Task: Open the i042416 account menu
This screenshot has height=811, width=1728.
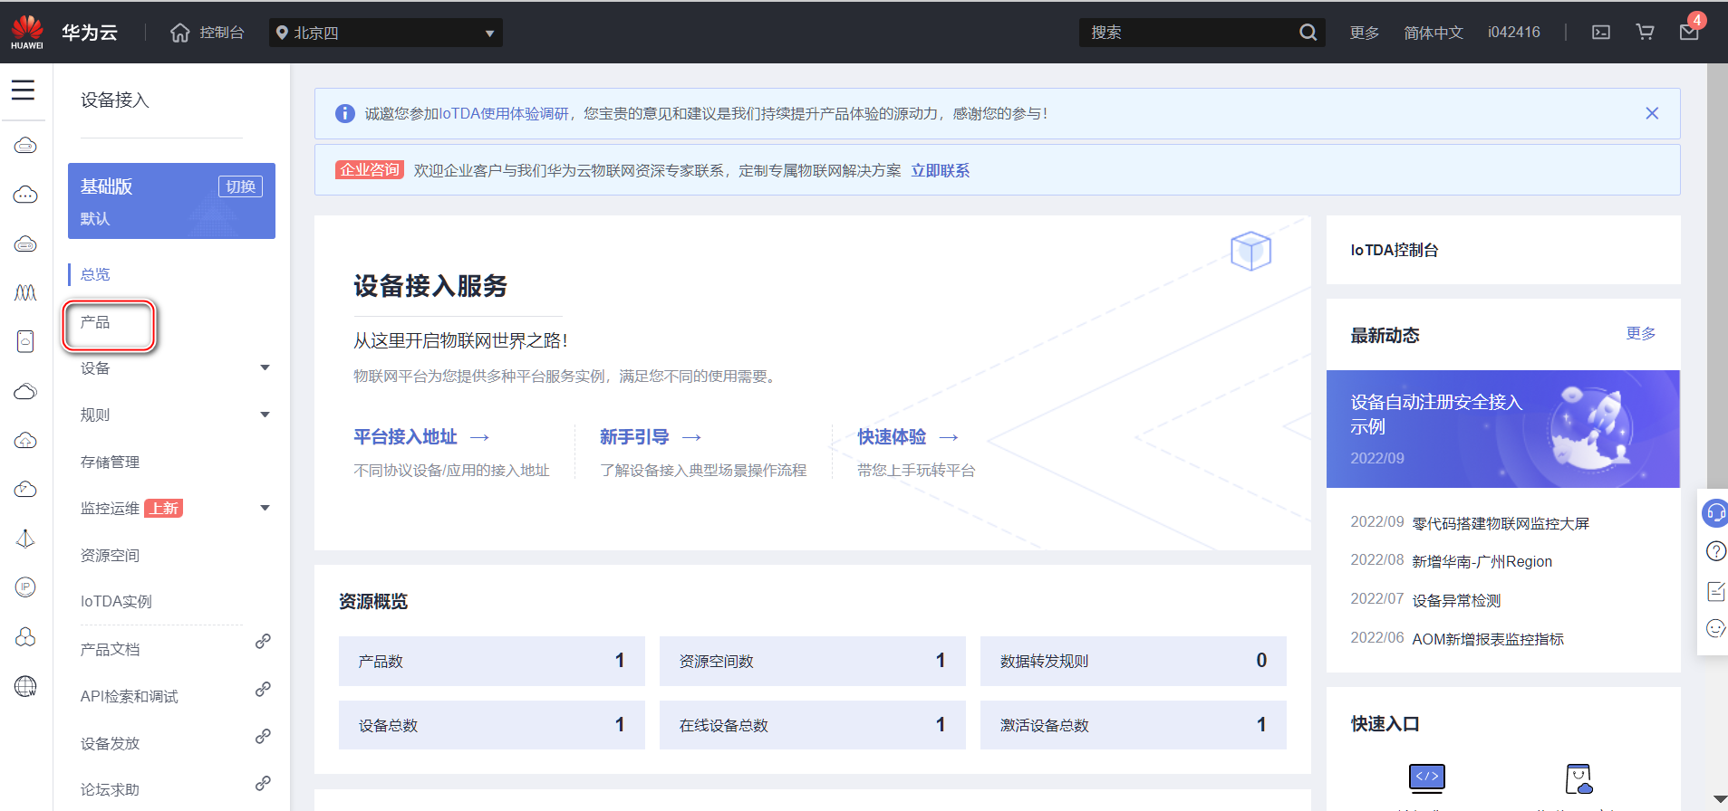Action: [1513, 33]
